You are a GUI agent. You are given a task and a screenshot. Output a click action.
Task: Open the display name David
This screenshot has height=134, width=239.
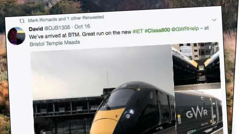36,29
